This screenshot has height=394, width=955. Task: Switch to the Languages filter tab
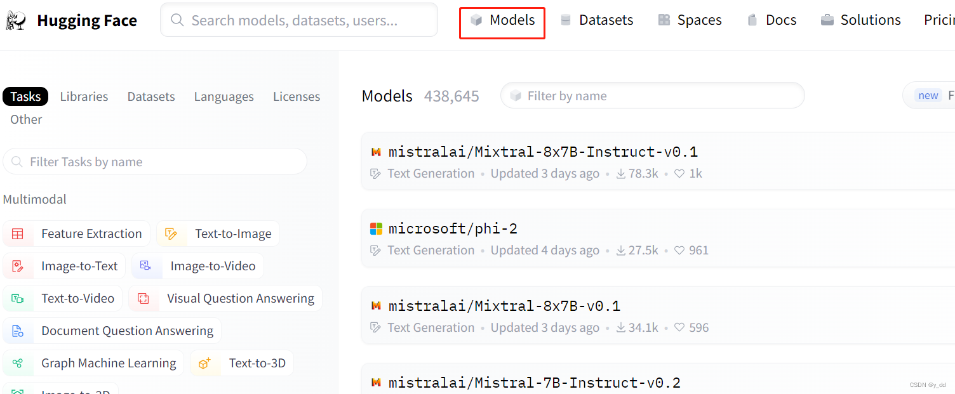[224, 96]
